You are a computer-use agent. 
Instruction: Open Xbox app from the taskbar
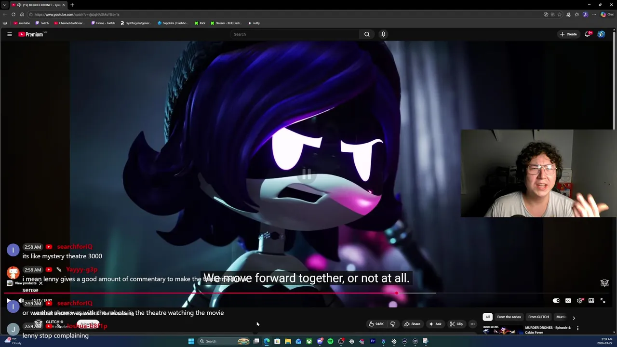coord(309,341)
